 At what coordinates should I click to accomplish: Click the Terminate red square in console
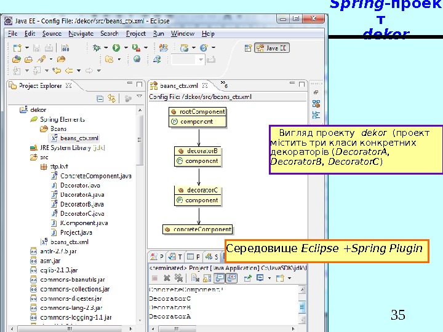pyautogui.click(x=154, y=278)
